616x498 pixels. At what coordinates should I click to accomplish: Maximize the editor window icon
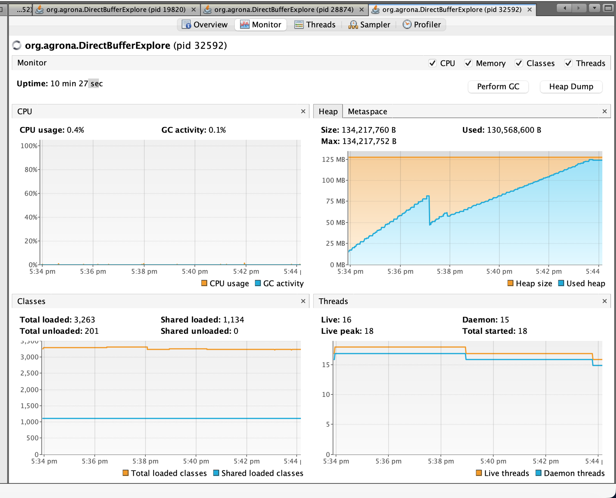tap(608, 8)
